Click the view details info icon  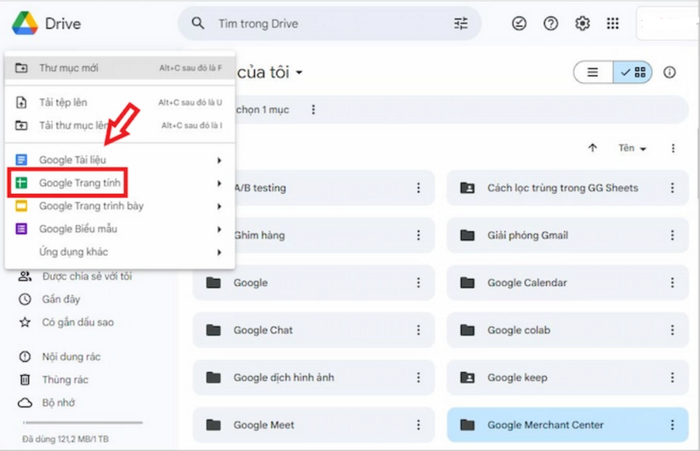click(x=669, y=73)
